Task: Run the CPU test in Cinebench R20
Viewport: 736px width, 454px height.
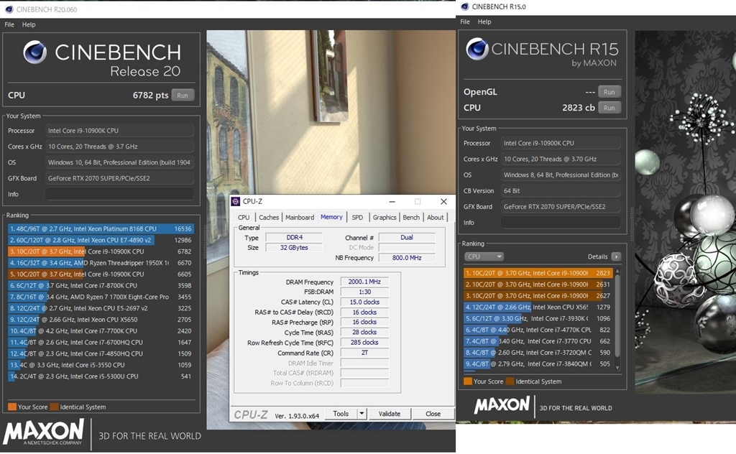Action: point(183,96)
